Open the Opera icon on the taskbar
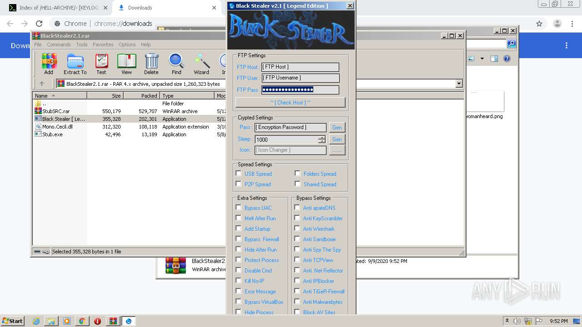Viewport: 582px width, 327px height. [x=97, y=321]
